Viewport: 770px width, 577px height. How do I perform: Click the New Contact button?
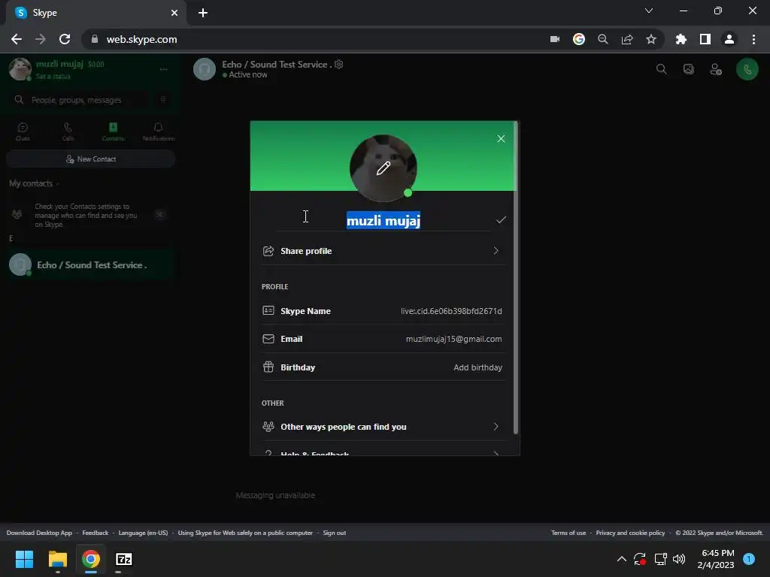coord(91,159)
